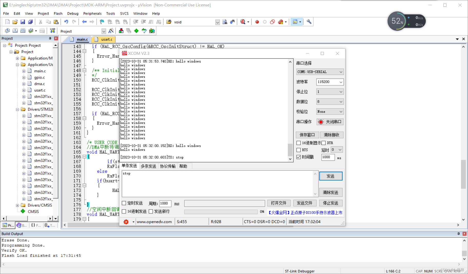Viewport: 468px width, 274px height.
Task: Switch to the 协议传输 tab
Action: click(x=168, y=166)
